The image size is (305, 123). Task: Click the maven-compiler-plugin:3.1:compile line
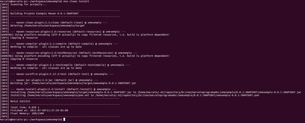(64, 44)
